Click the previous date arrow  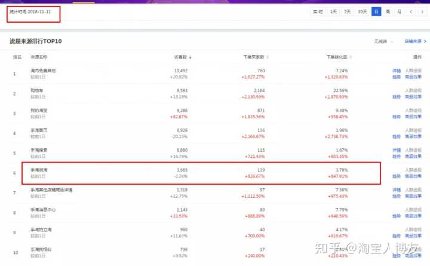(411, 12)
